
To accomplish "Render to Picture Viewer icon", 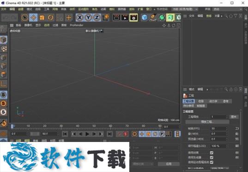I will (125, 18).
